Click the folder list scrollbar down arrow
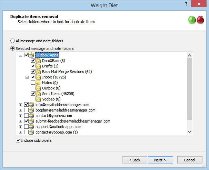The height and width of the screenshot is (170, 209). (190, 132)
